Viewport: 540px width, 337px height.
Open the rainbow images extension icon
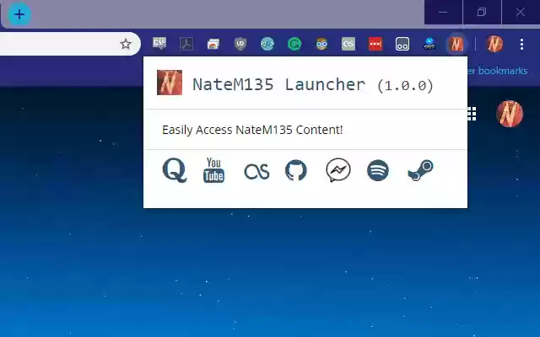213,44
